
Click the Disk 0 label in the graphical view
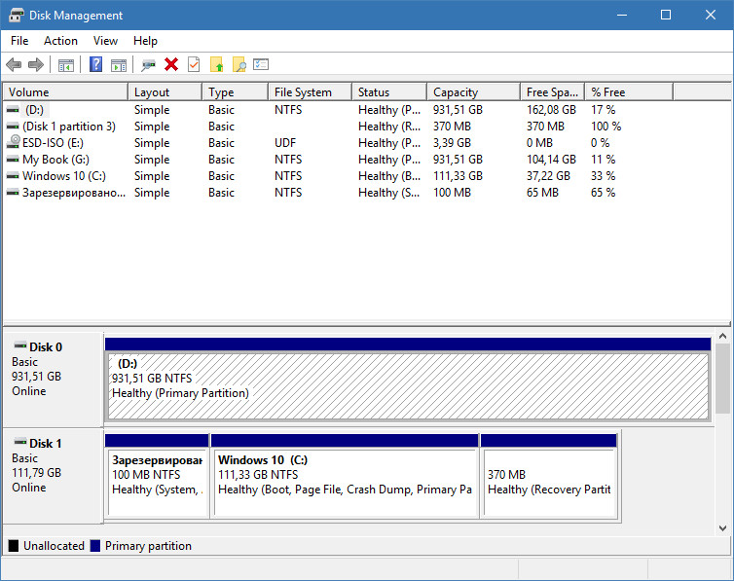point(46,347)
